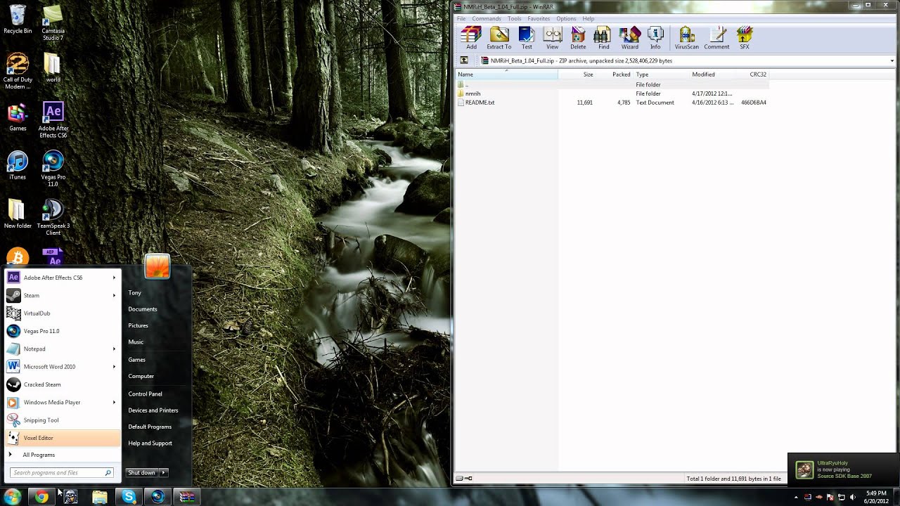Expand the Notepad jump list arrow
Screen dimensions: 900x506
tap(114, 349)
